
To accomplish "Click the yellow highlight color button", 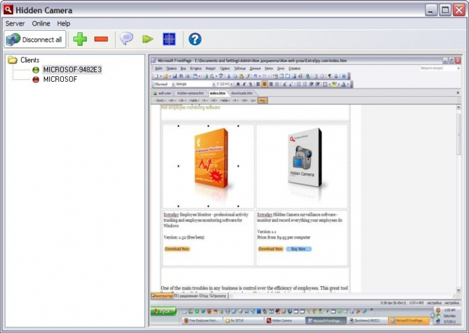I will point(334,84).
